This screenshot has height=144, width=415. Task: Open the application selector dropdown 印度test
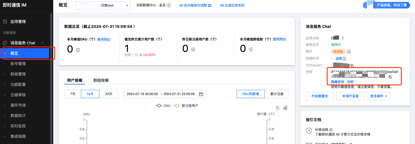[x=103, y=5]
